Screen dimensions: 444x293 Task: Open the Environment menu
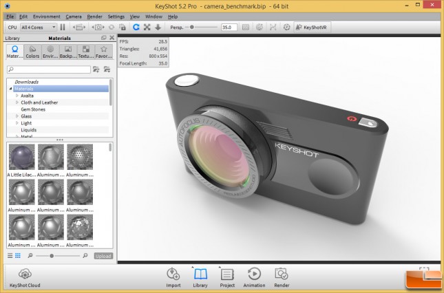tap(46, 17)
